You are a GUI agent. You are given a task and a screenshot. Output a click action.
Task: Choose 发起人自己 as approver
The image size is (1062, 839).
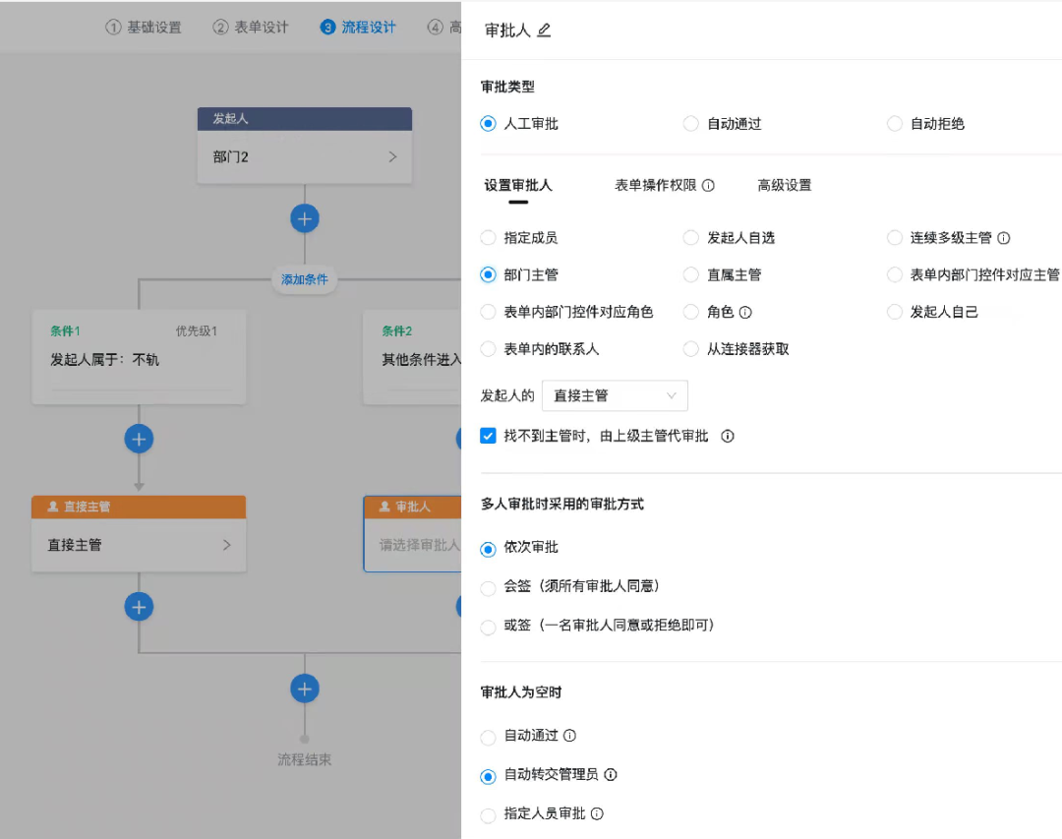coord(894,313)
